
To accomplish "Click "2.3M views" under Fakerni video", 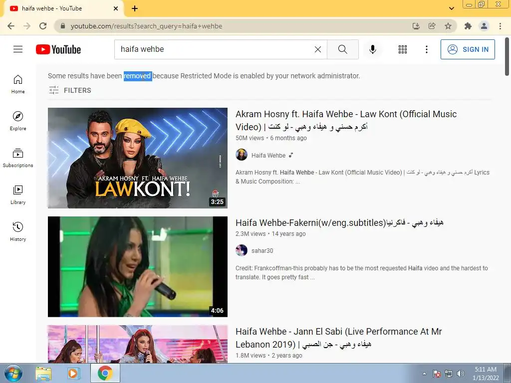I will [251, 234].
